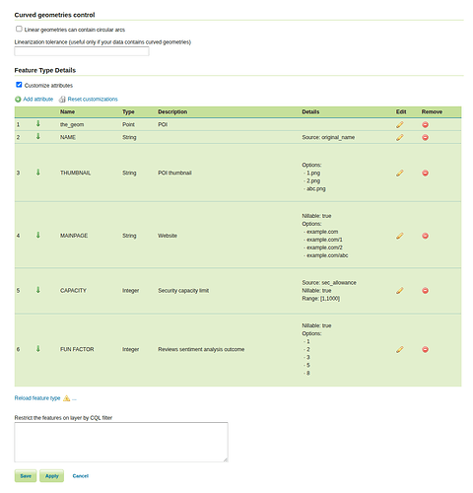This screenshot has height=493, width=473.
Task: Edit the THUMBNAIL attribute
Action: [x=399, y=173]
